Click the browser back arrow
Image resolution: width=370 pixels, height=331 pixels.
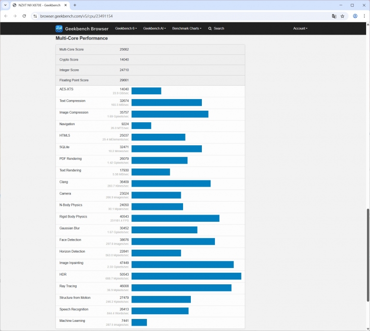pyautogui.click(x=6, y=16)
